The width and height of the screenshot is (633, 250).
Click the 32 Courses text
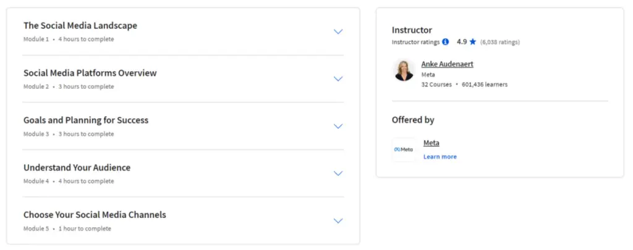[435, 85]
